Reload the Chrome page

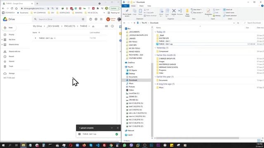[12, 8]
